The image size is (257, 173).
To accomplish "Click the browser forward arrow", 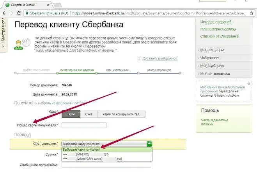I will point(11,13).
